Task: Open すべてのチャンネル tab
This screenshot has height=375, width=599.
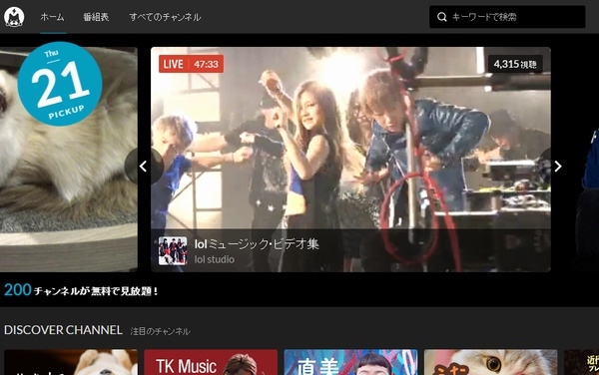Action: 165,17
